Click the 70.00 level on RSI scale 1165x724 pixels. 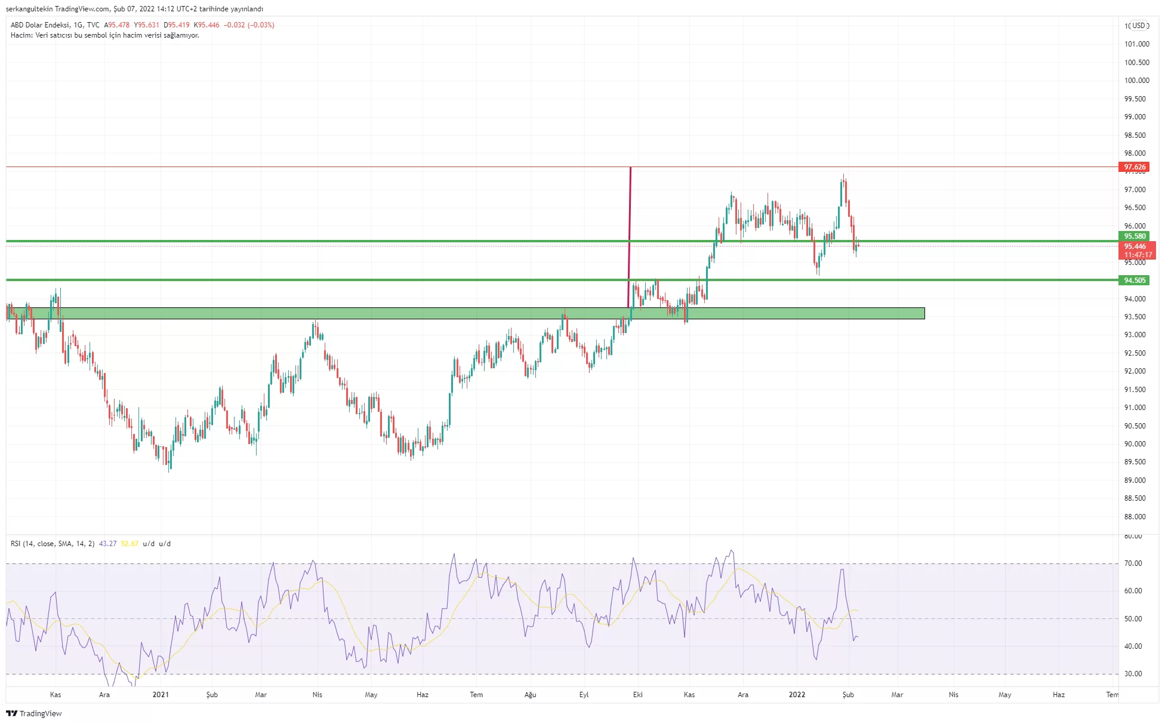pos(1133,563)
